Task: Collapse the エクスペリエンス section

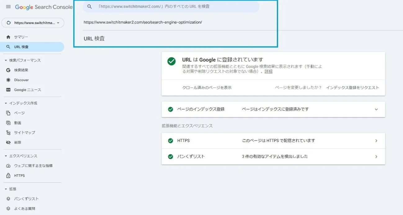Action: click(x=6, y=156)
